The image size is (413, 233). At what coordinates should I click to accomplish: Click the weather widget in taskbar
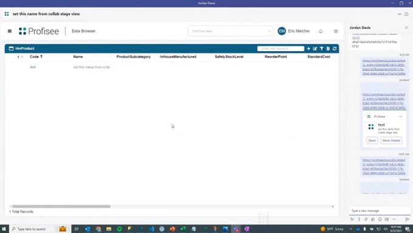pyautogui.click(x=332, y=229)
